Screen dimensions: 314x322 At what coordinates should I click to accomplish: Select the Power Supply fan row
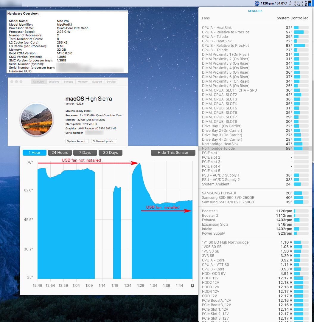pyautogui.click(x=255, y=233)
